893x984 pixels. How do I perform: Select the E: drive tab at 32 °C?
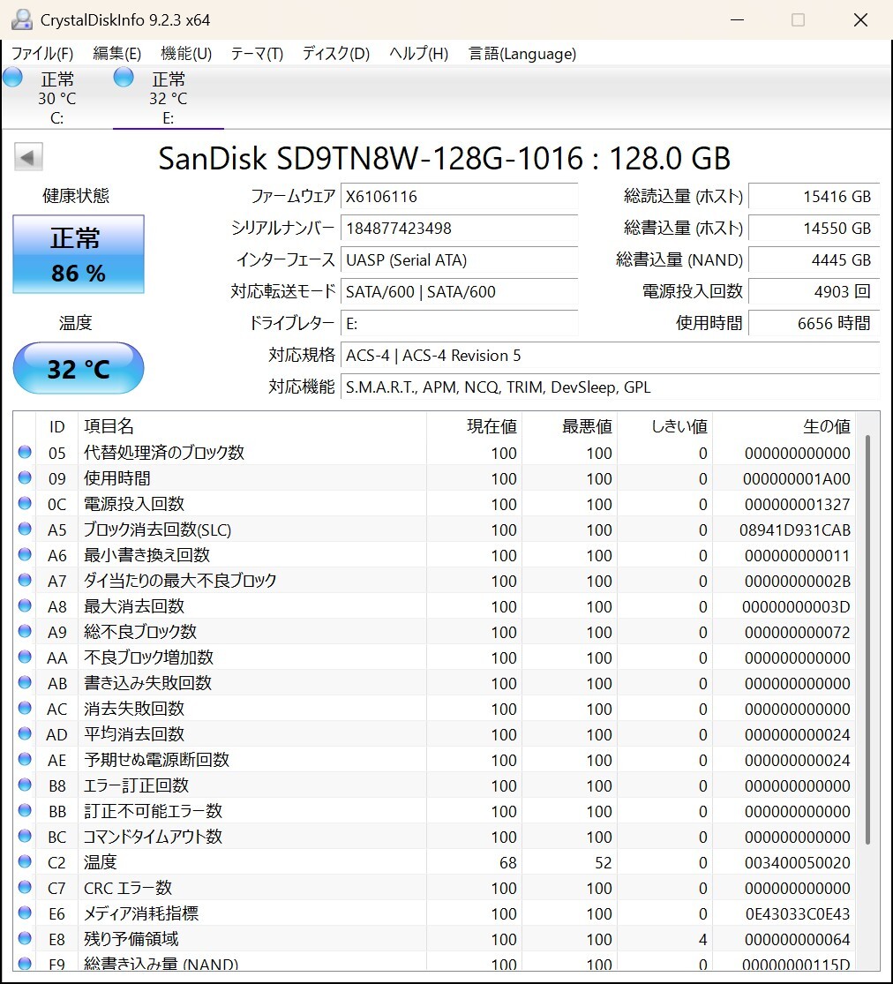tap(169, 97)
